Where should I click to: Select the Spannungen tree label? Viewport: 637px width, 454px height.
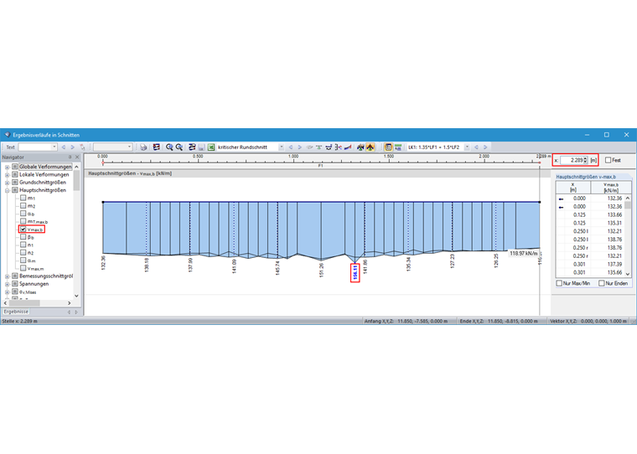point(34,284)
